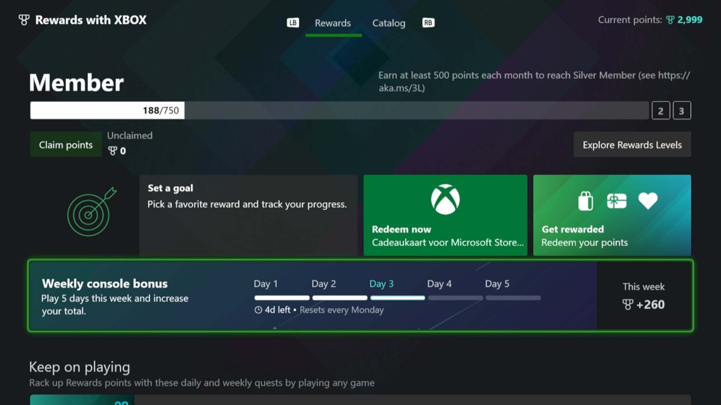Open the Catalog tab
Viewport: 721px width, 405px height.
pyautogui.click(x=389, y=23)
